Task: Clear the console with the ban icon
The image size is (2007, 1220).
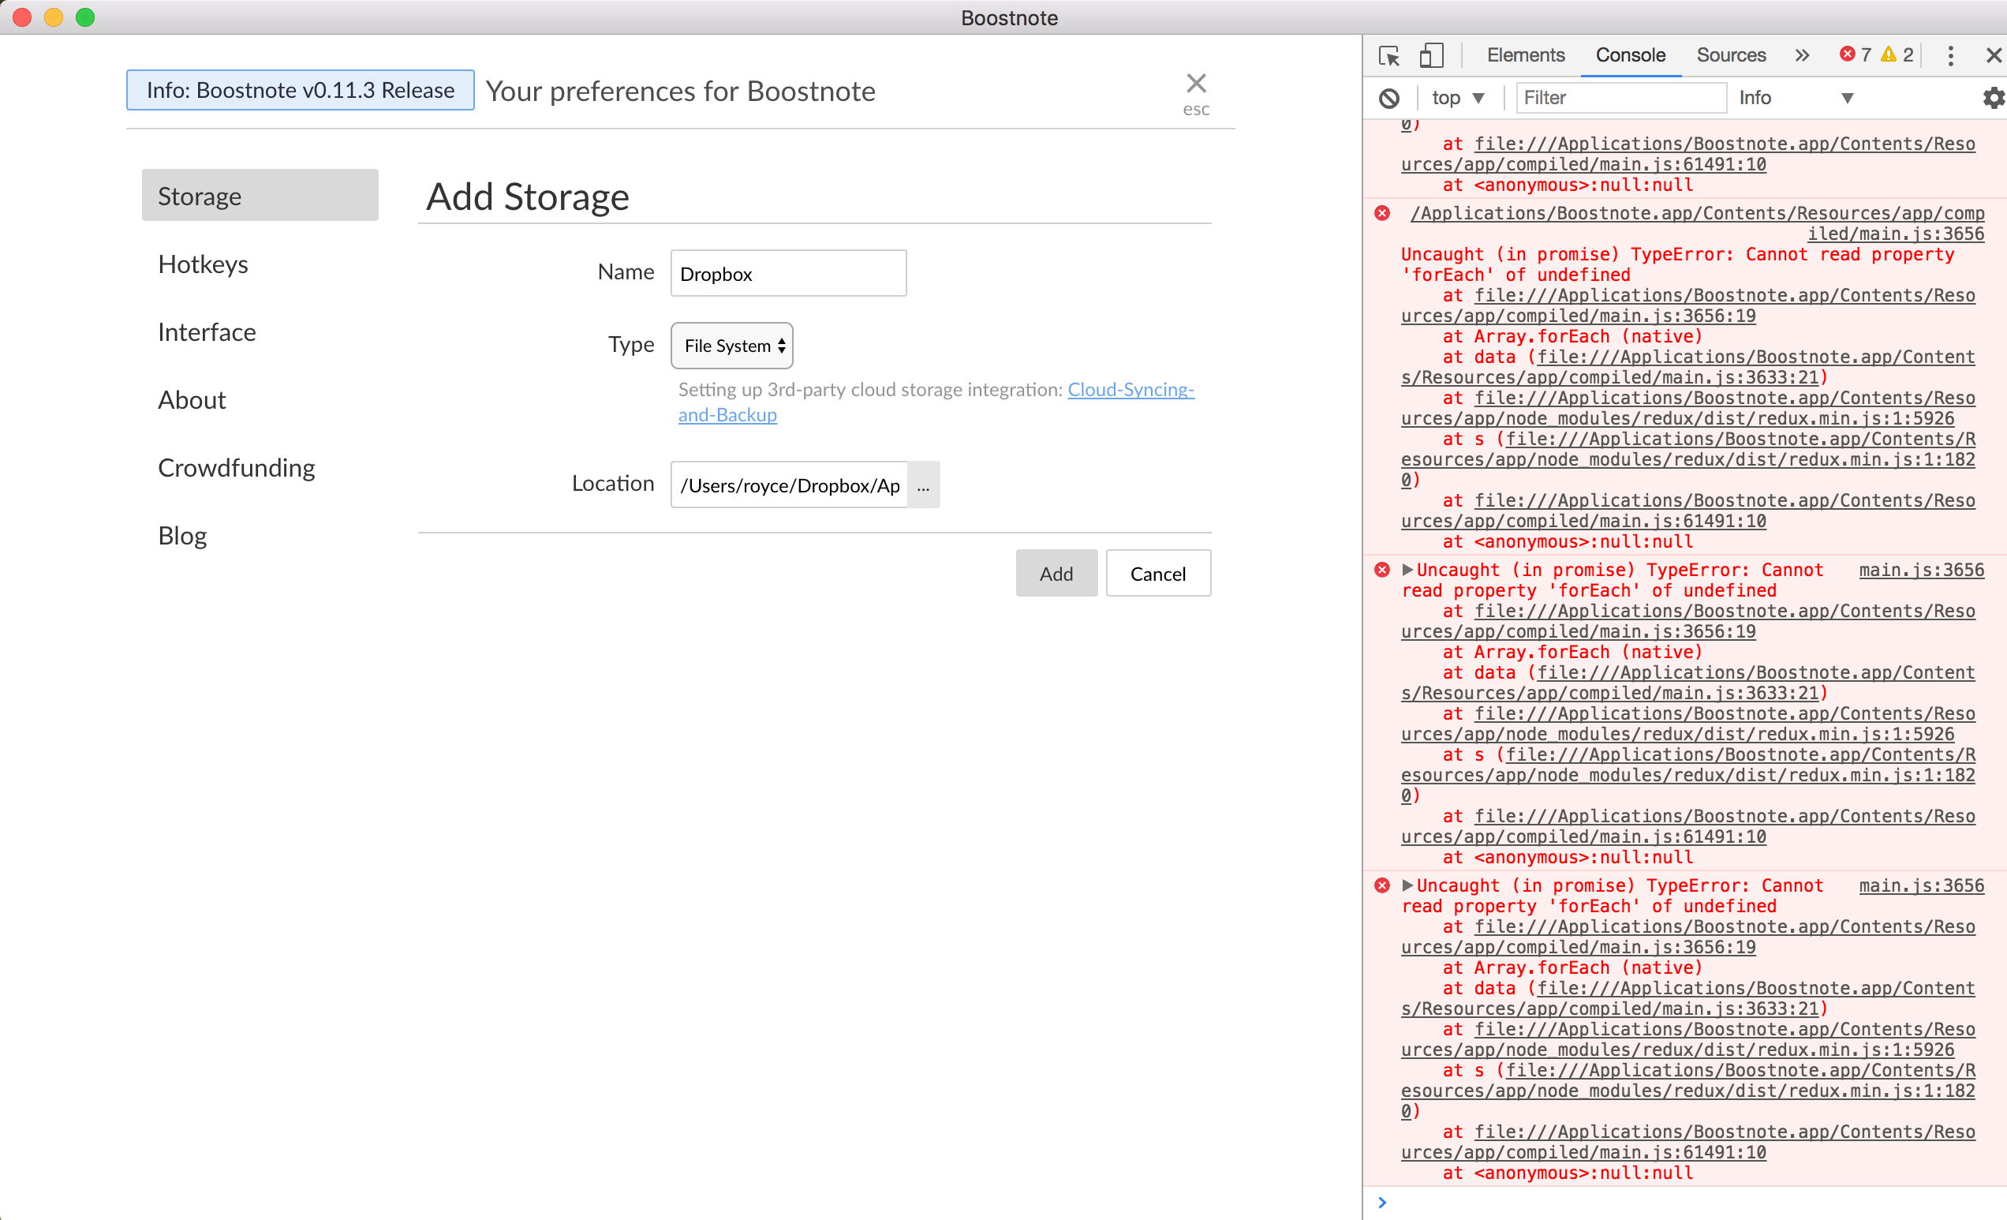Action: click(1389, 98)
